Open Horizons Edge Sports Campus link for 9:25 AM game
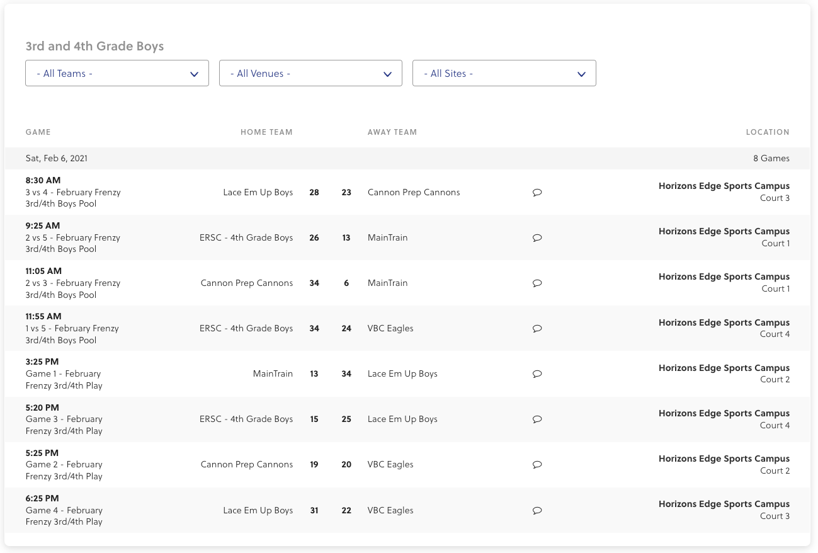 click(x=724, y=231)
